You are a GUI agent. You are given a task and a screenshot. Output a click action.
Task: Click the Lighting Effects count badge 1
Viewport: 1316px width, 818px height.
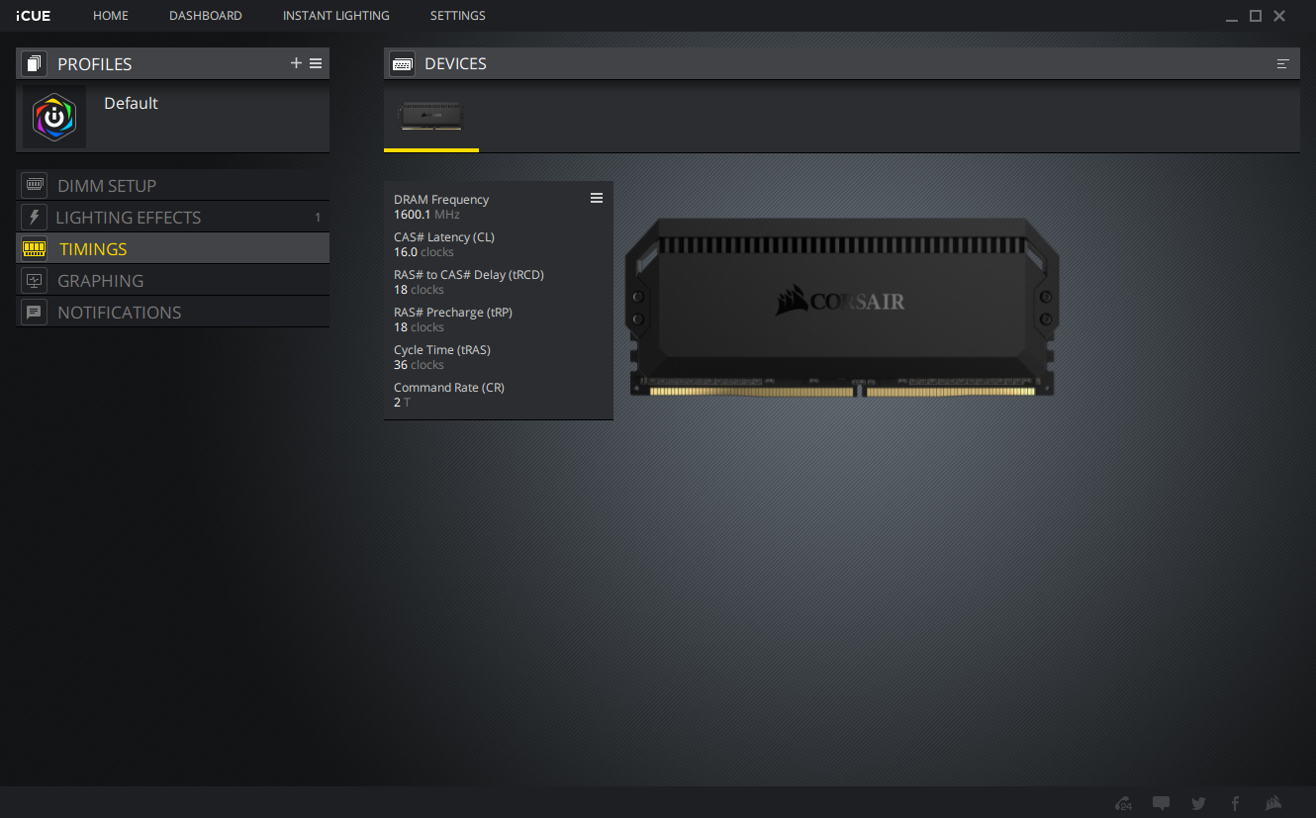coord(318,218)
